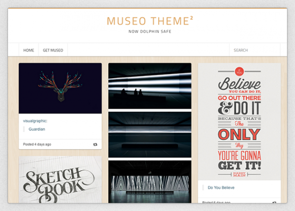The width and height of the screenshot is (295, 211).
Task: View the photo with silhouetted people
Action: (150, 86)
